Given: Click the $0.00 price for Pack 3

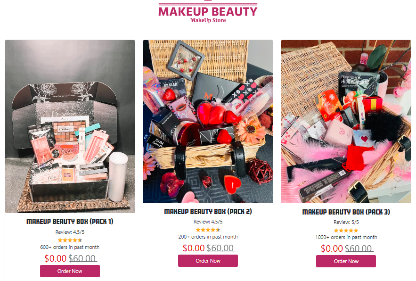Looking at the screenshot, I should click(332, 248).
